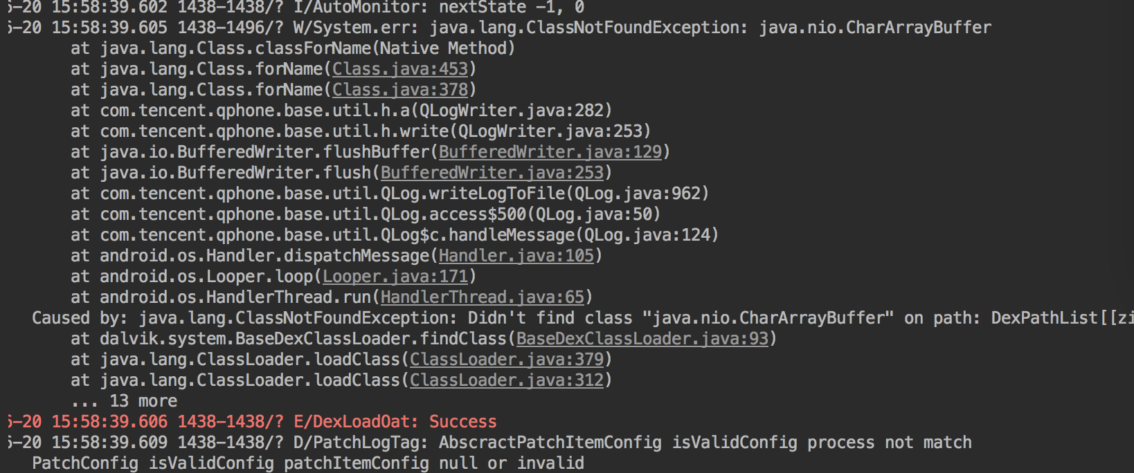Open the Class.java:378 source link
Screen dimensions: 1134x473
coord(400,90)
